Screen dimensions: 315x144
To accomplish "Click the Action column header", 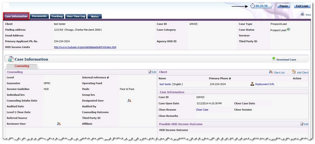I will (297, 79).
